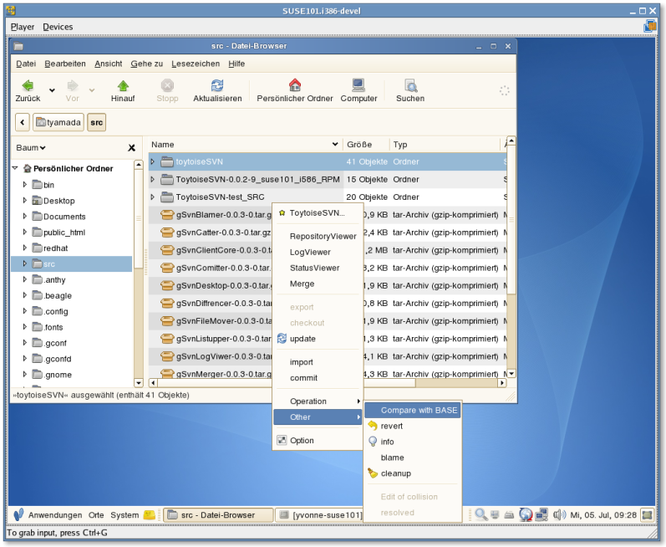Click the ToytoiseSVN star icon in menu
The width and height of the screenshot is (666, 547).
[282, 213]
